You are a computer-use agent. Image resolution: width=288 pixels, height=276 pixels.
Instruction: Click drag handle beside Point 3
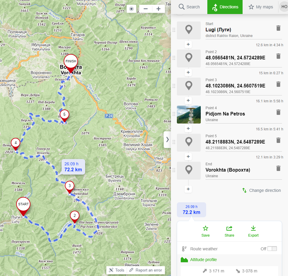pyautogui.click(x=174, y=86)
